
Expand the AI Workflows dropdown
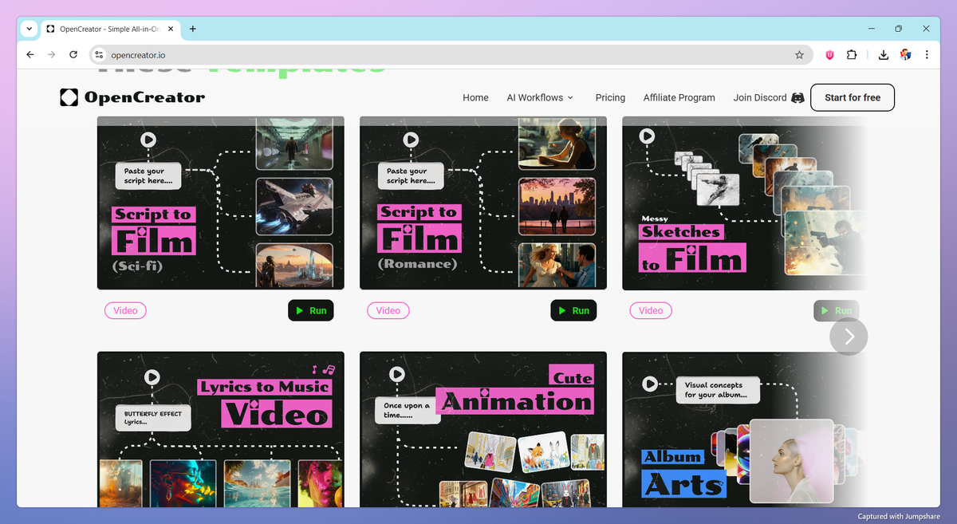[x=540, y=97]
